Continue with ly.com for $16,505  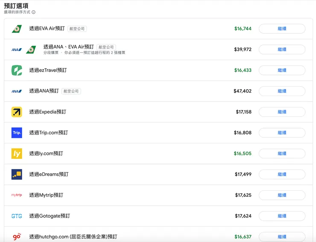tap(282, 154)
